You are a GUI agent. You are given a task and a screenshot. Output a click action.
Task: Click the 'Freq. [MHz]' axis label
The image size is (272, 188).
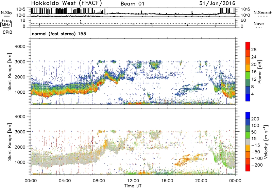6,23
